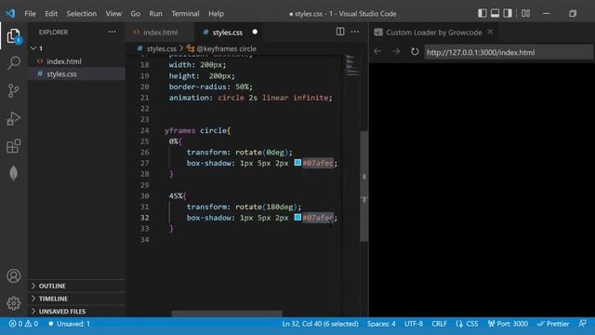Viewport: 595px width, 335px height.
Task: Click the warnings count in status bar
Action: click(x=31, y=324)
